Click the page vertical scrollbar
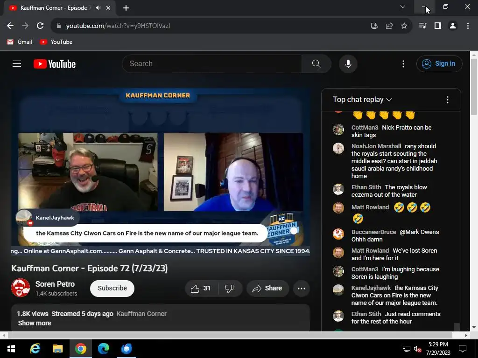The height and width of the screenshot is (358, 478). tap(474, 88)
